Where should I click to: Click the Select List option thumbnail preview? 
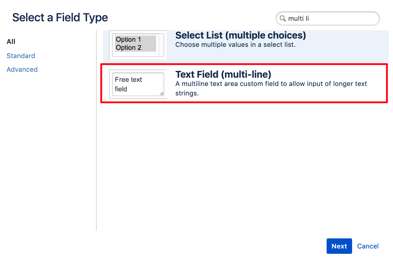(138, 44)
